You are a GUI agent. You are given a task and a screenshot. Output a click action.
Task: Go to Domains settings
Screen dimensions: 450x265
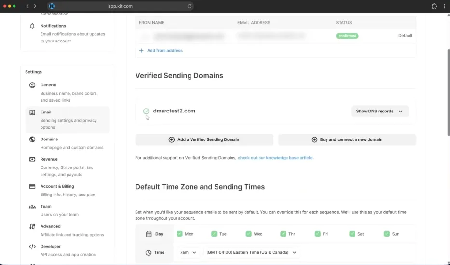68,143
